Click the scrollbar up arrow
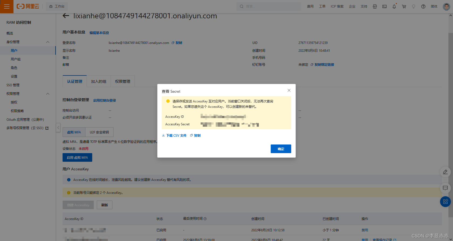The height and width of the screenshot is (241, 453). coord(451,16)
